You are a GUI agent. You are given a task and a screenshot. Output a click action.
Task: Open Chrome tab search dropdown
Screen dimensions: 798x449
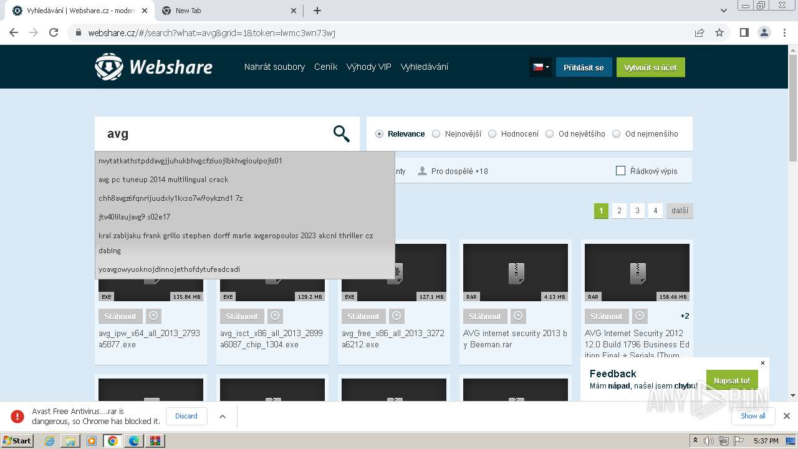(724, 11)
